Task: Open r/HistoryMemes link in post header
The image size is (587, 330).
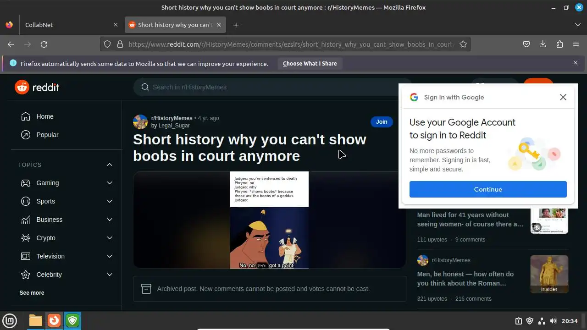Action: click(x=172, y=118)
